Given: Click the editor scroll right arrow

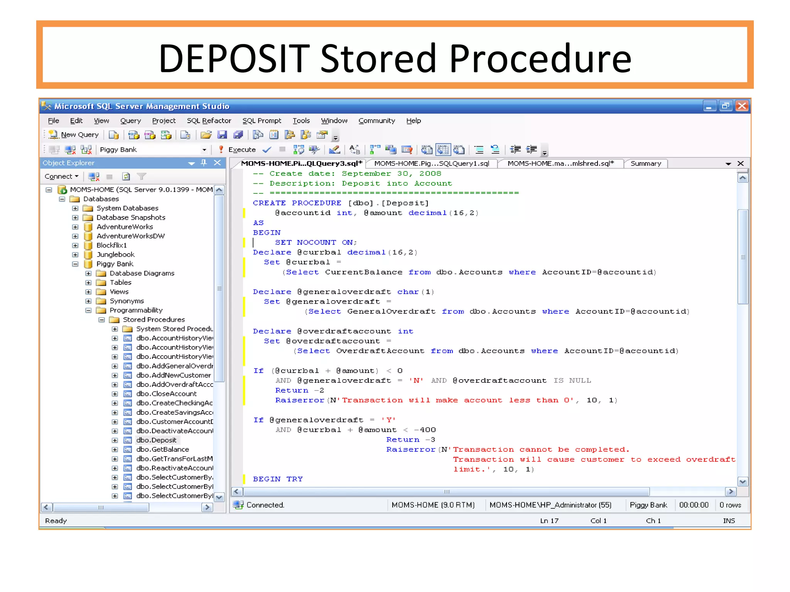Looking at the screenshot, I should coord(731,491).
